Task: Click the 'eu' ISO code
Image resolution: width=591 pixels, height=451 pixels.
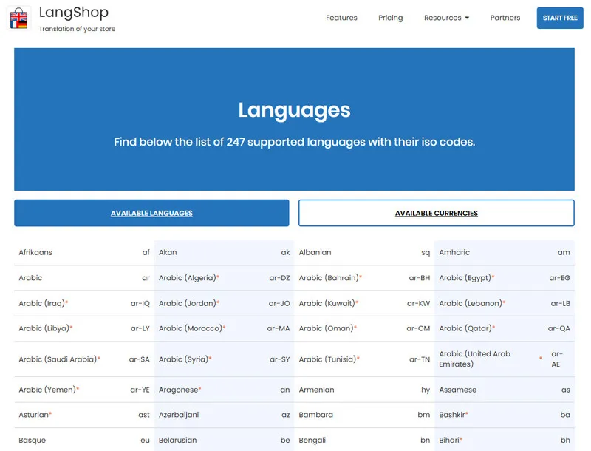Action: 145,440
